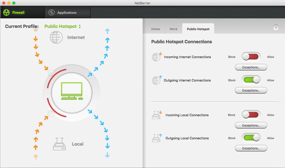Switch to the Home tab
This screenshot has height=168, width=285.
(x=155, y=29)
